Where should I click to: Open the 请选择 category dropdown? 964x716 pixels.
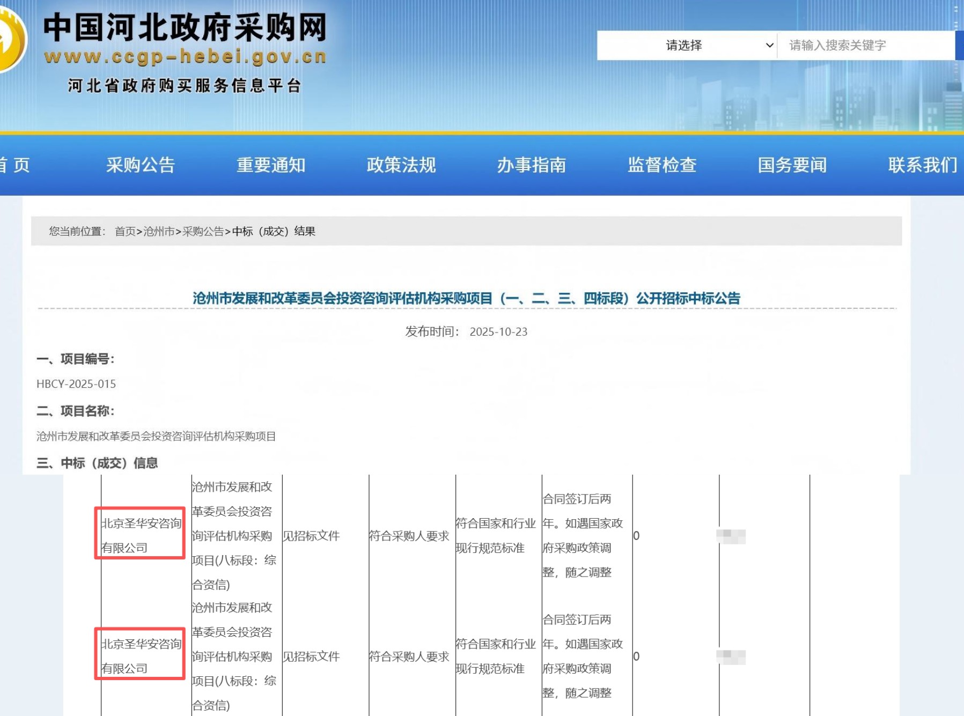point(687,46)
